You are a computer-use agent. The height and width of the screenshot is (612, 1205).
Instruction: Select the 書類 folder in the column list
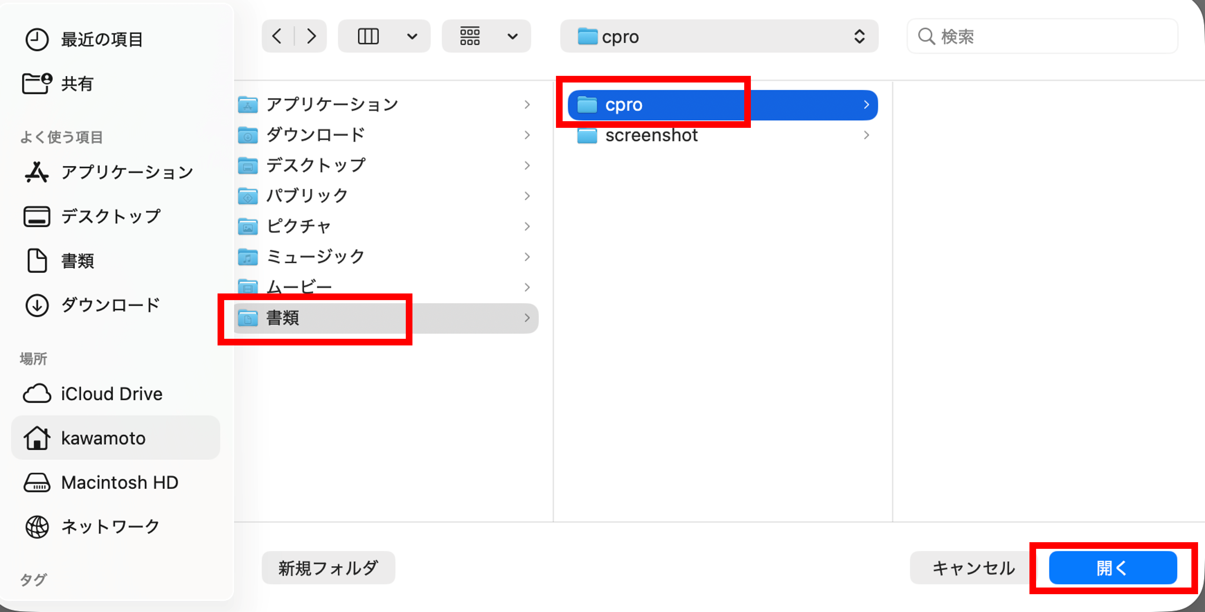(386, 318)
